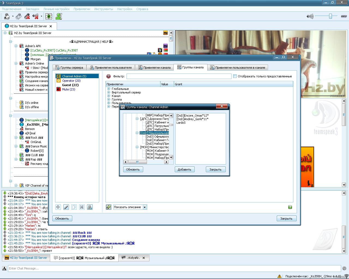The height and width of the screenshot is (279, 349).
Task: Expand the Группа privilege category
Action: pos(109,99)
